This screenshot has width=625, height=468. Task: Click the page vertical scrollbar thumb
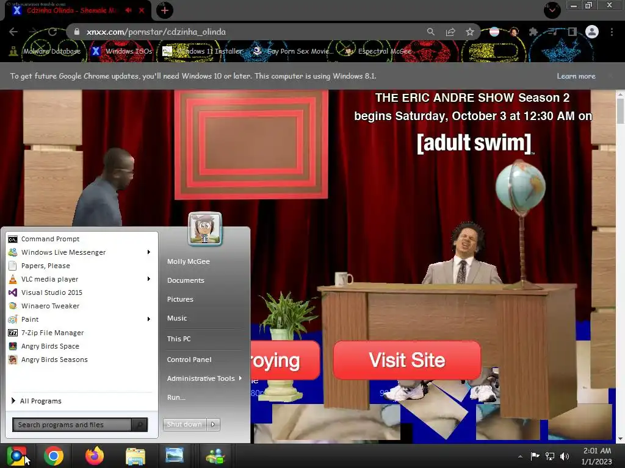pos(620,110)
